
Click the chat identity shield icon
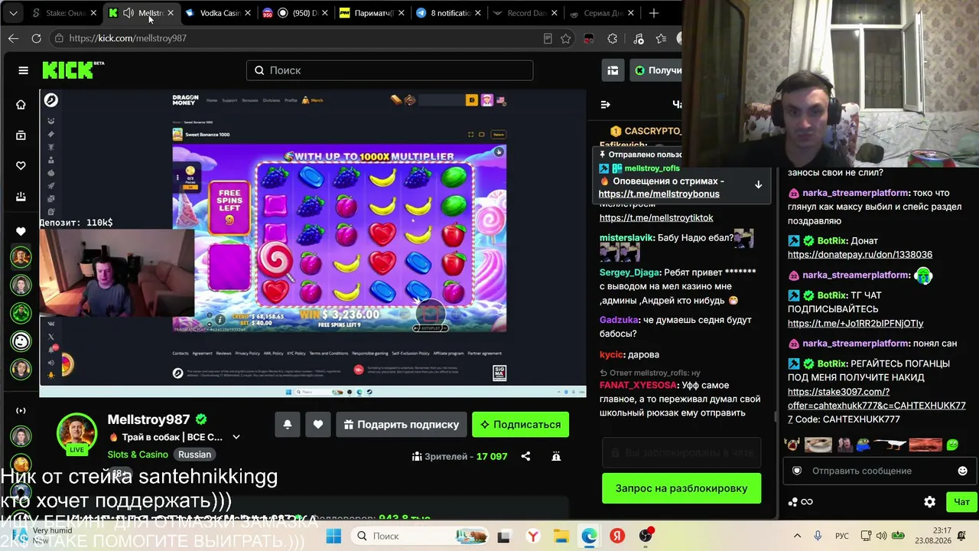(x=797, y=471)
